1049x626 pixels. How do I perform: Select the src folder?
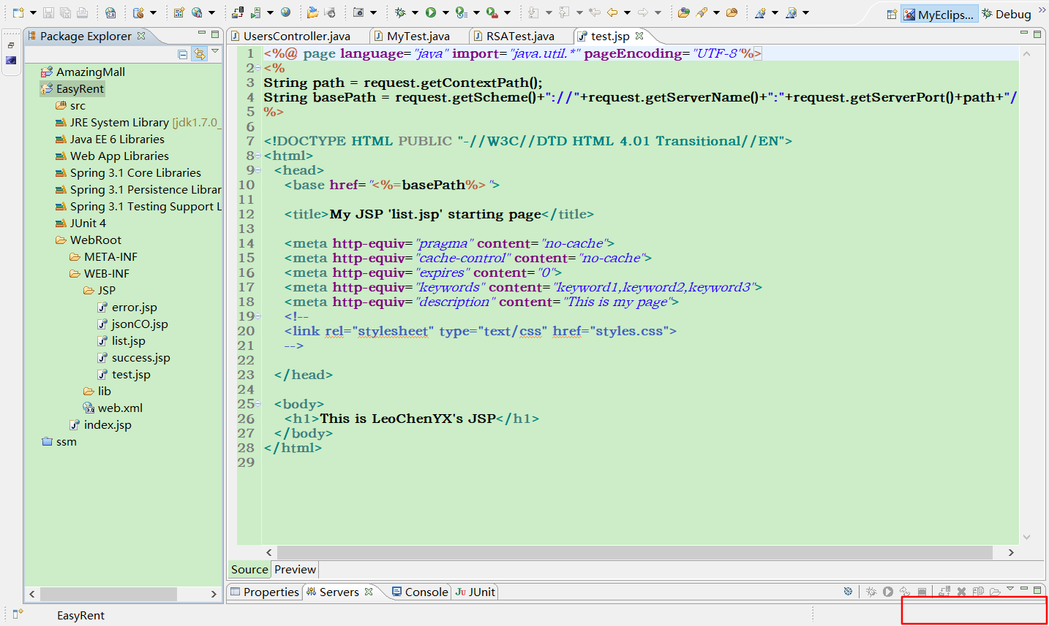coord(70,105)
